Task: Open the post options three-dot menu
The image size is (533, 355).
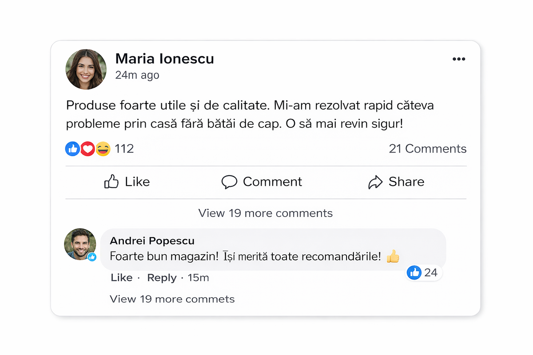Action: pyautogui.click(x=459, y=59)
